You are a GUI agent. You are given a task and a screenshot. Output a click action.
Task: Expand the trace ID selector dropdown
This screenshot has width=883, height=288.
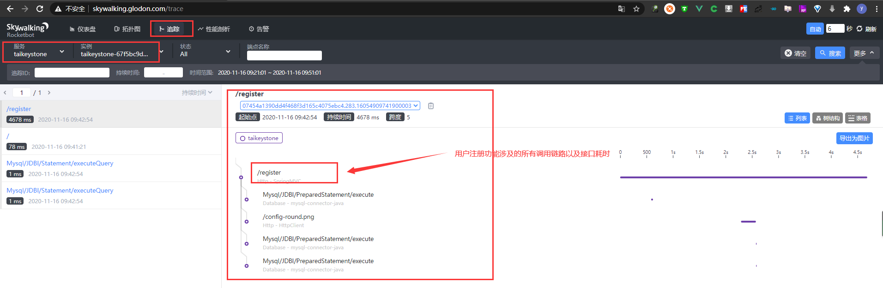click(330, 106)
